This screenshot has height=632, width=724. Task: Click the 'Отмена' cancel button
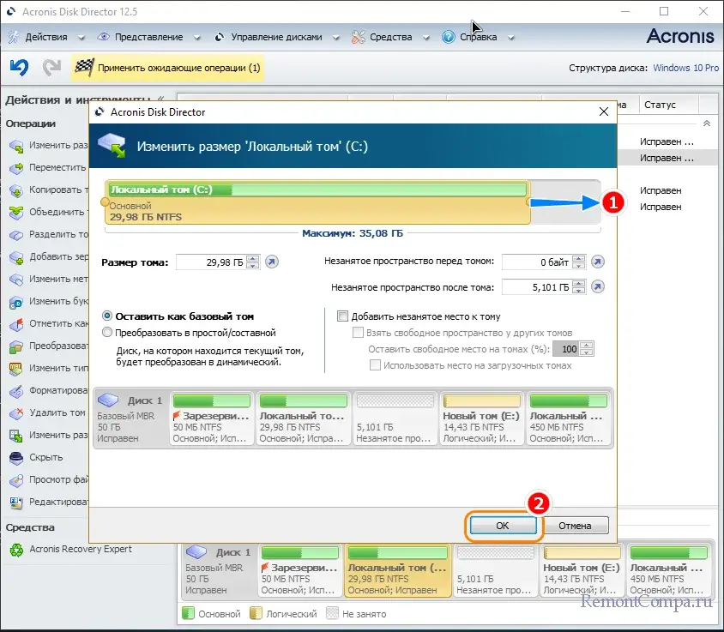(x=575, y=526)
